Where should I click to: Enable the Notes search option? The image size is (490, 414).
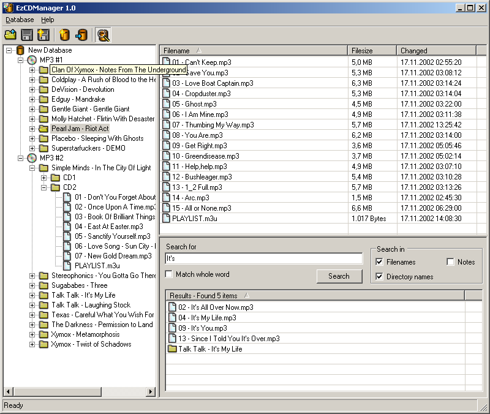450,262
